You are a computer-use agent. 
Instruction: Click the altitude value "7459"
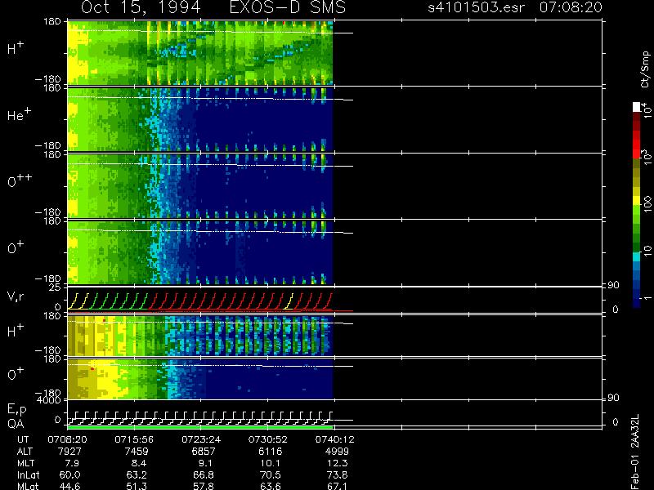[x=137, y=452]
